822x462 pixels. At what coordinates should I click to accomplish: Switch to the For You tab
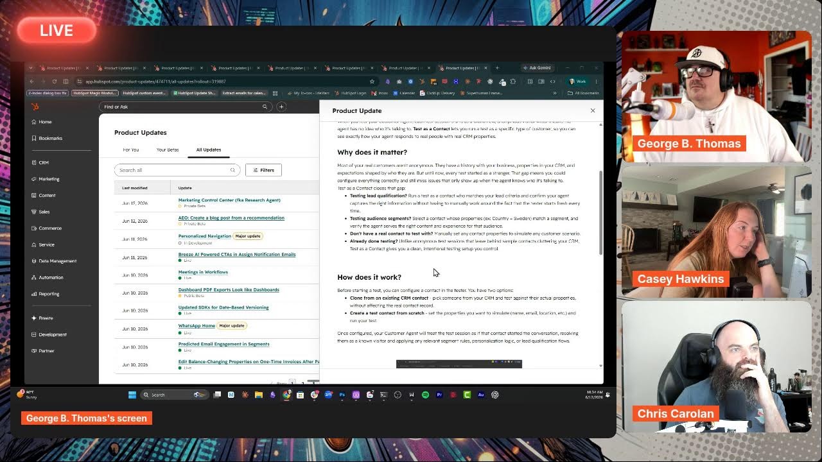point(131,150)
